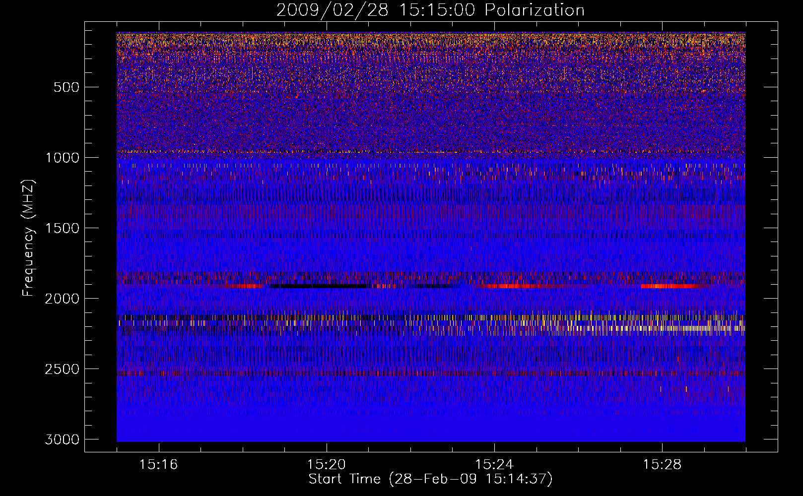Image resolution: width=803 pixels, height=496 pixels.
Task: Select the 1000 frequency tick label
Action: 62,158
